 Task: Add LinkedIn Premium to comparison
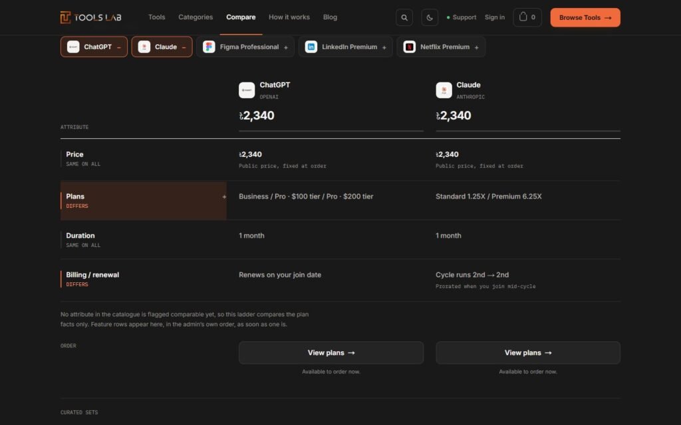346,47
